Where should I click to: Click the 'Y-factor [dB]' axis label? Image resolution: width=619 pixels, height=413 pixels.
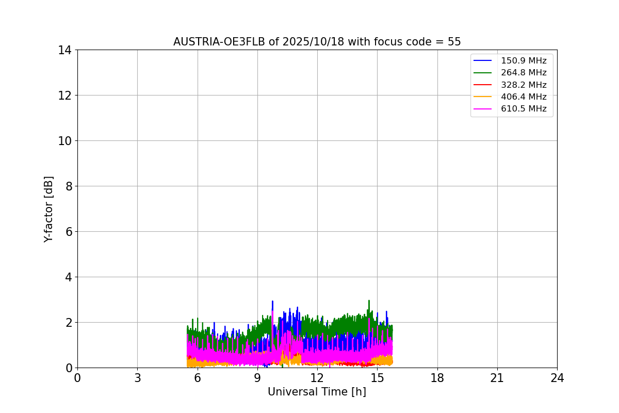click(48, 209)
